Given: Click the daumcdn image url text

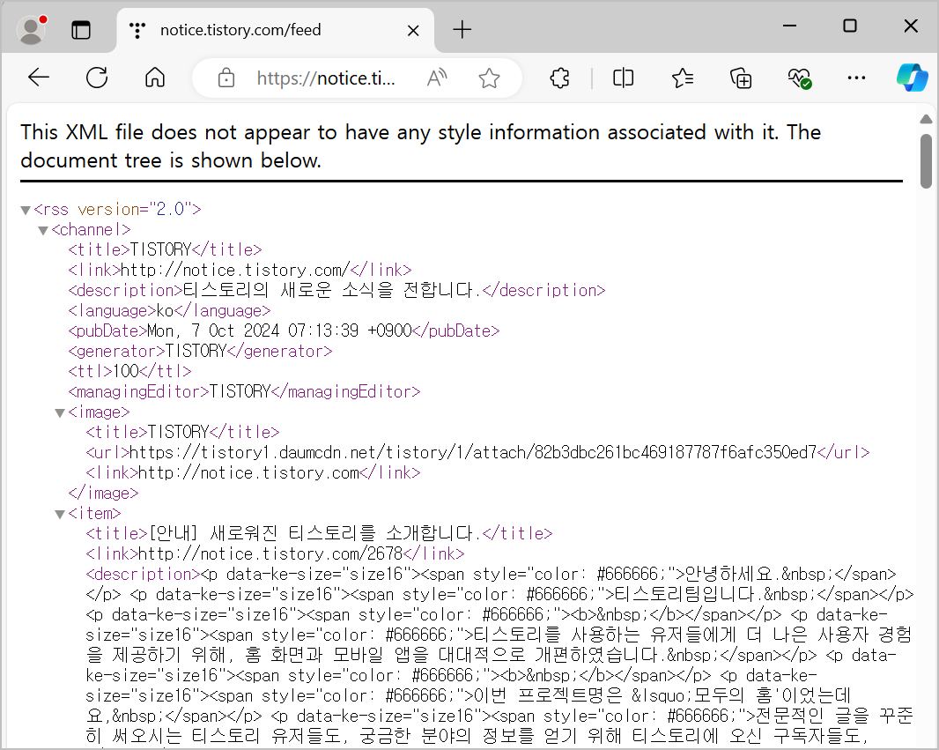Looking at the screenshot, I should click(473, 452).
